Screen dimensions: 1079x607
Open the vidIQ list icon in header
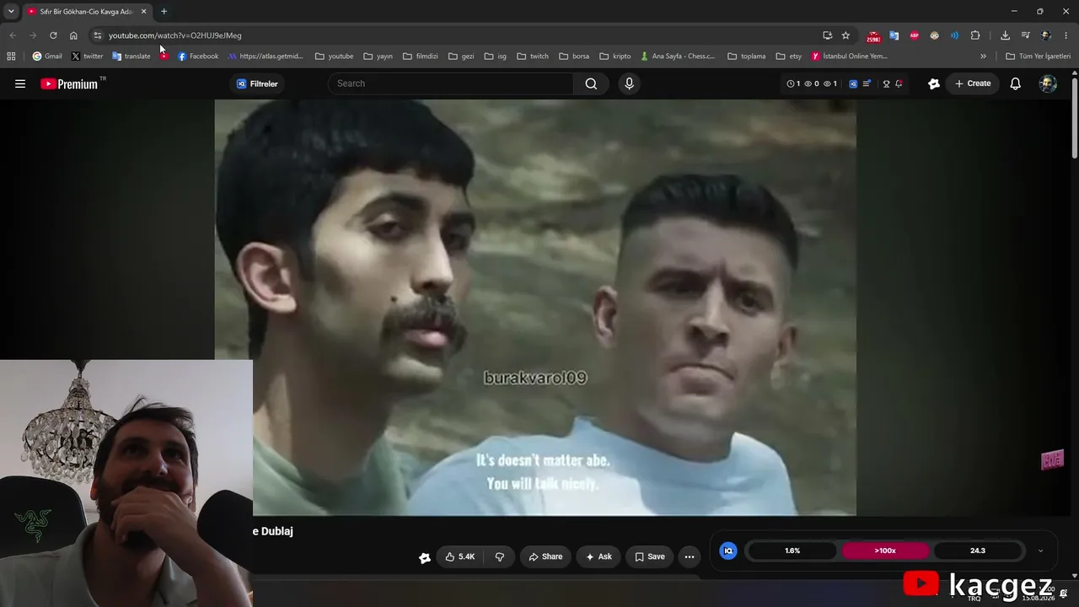point(867,83)
